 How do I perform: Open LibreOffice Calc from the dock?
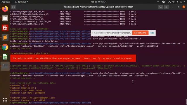(5, 57)
